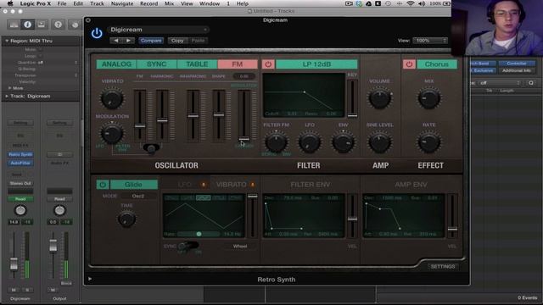This screenshot has width=543, height=305.
Task: Select the Vibrato tab with orange indicator
Action: point(235,185)
